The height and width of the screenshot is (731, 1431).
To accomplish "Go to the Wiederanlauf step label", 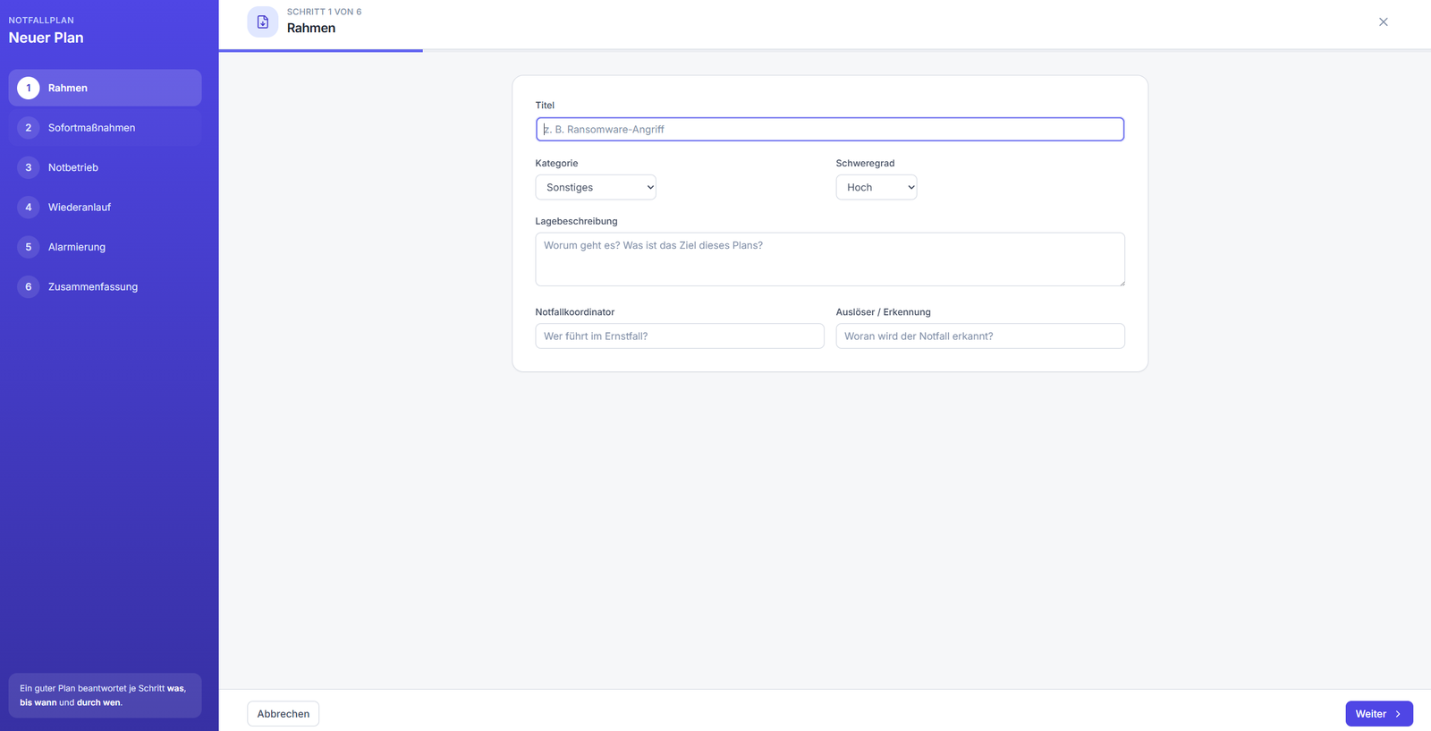I will coord(80,208).
